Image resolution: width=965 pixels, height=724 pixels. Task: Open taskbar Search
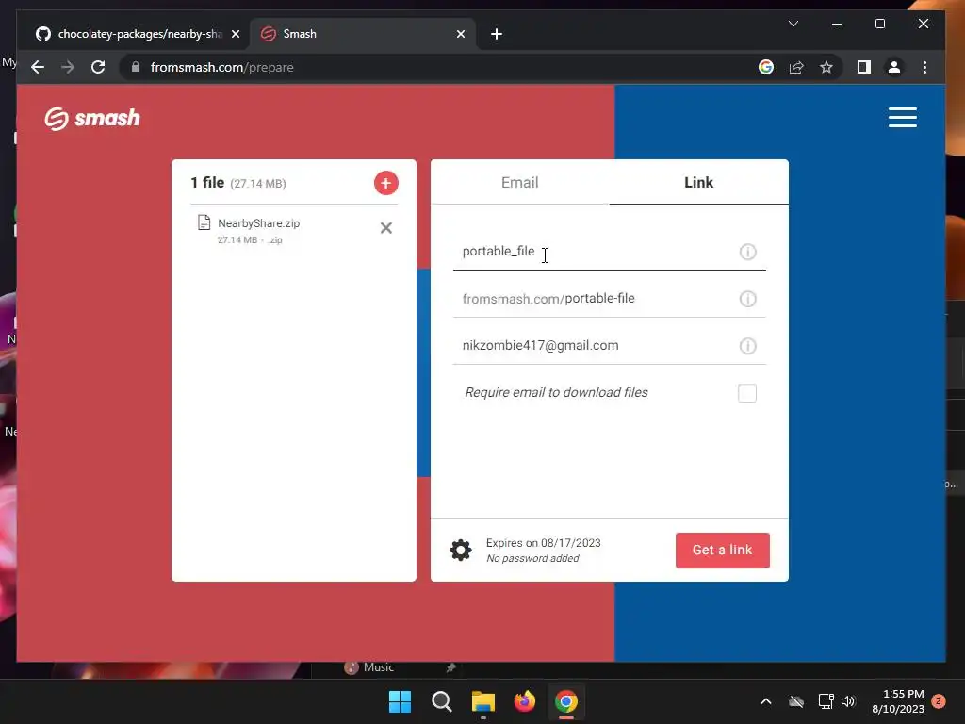[441, 701]
